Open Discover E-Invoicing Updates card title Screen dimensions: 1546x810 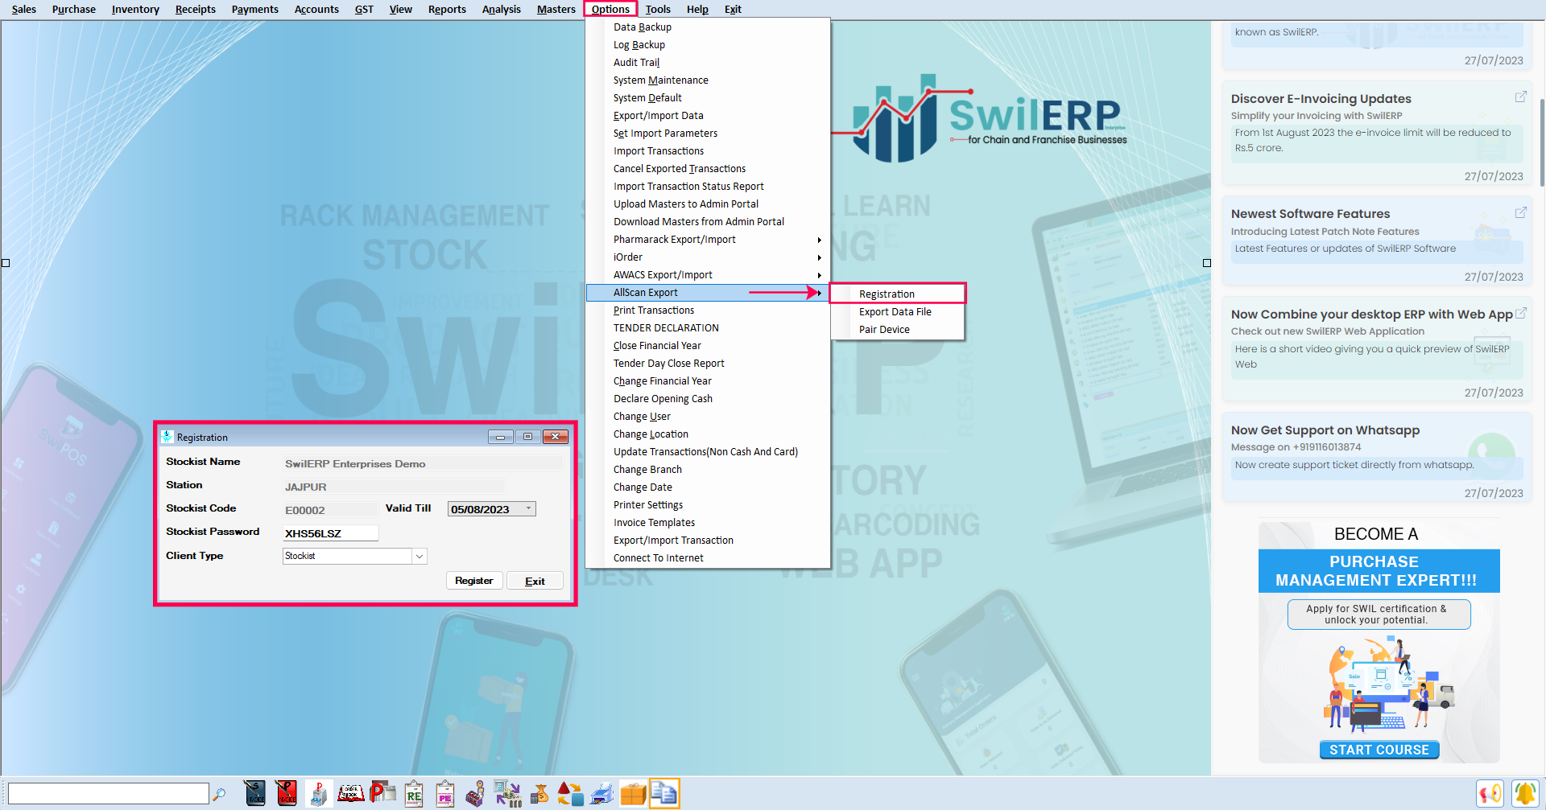coord(1321,98)
